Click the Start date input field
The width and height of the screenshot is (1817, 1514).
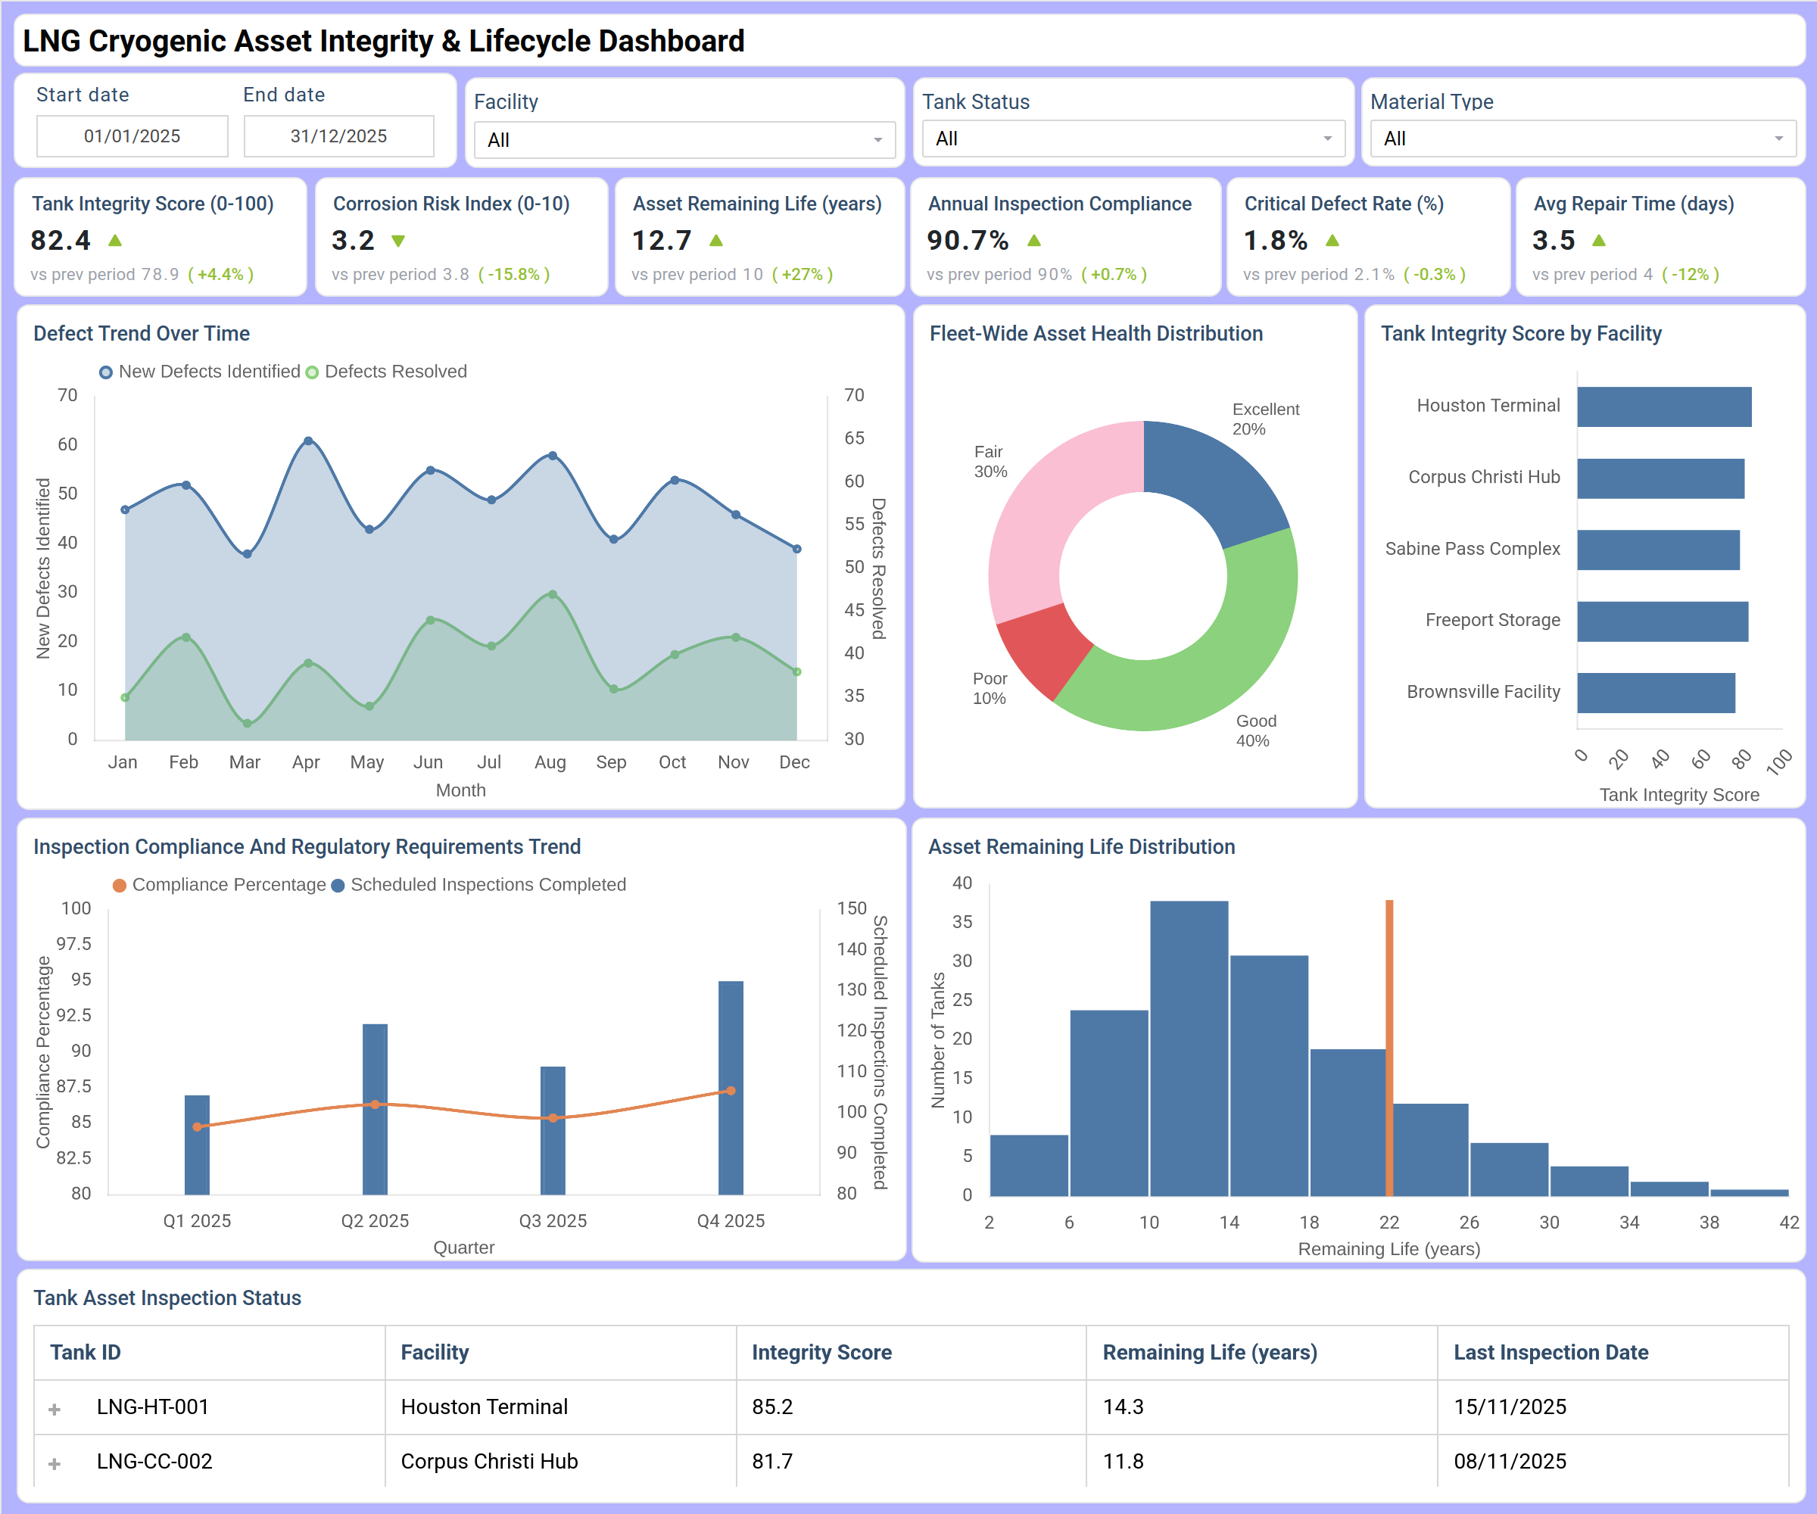coord(132,136)
